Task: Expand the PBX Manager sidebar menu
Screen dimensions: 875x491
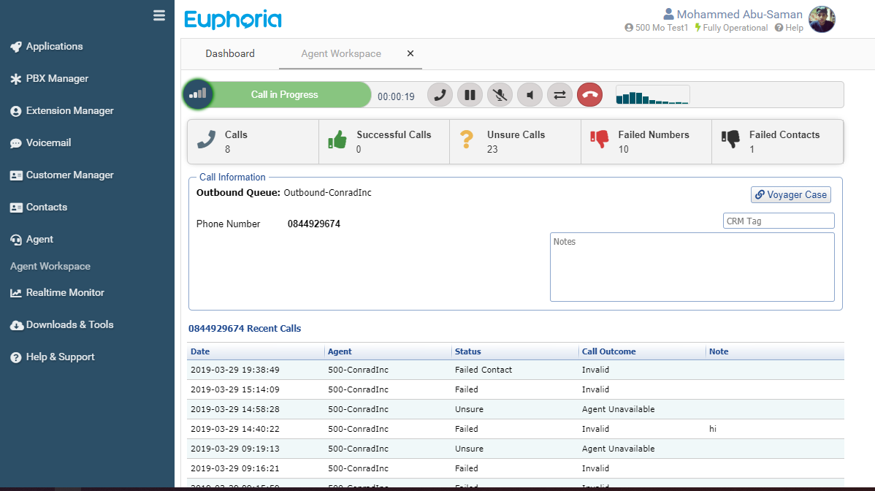Action: pyautogui.click(x=57, y=78)
